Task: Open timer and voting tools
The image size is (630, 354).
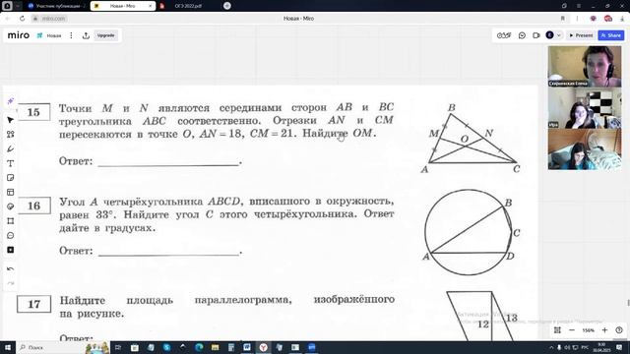Action: [504, 35]
